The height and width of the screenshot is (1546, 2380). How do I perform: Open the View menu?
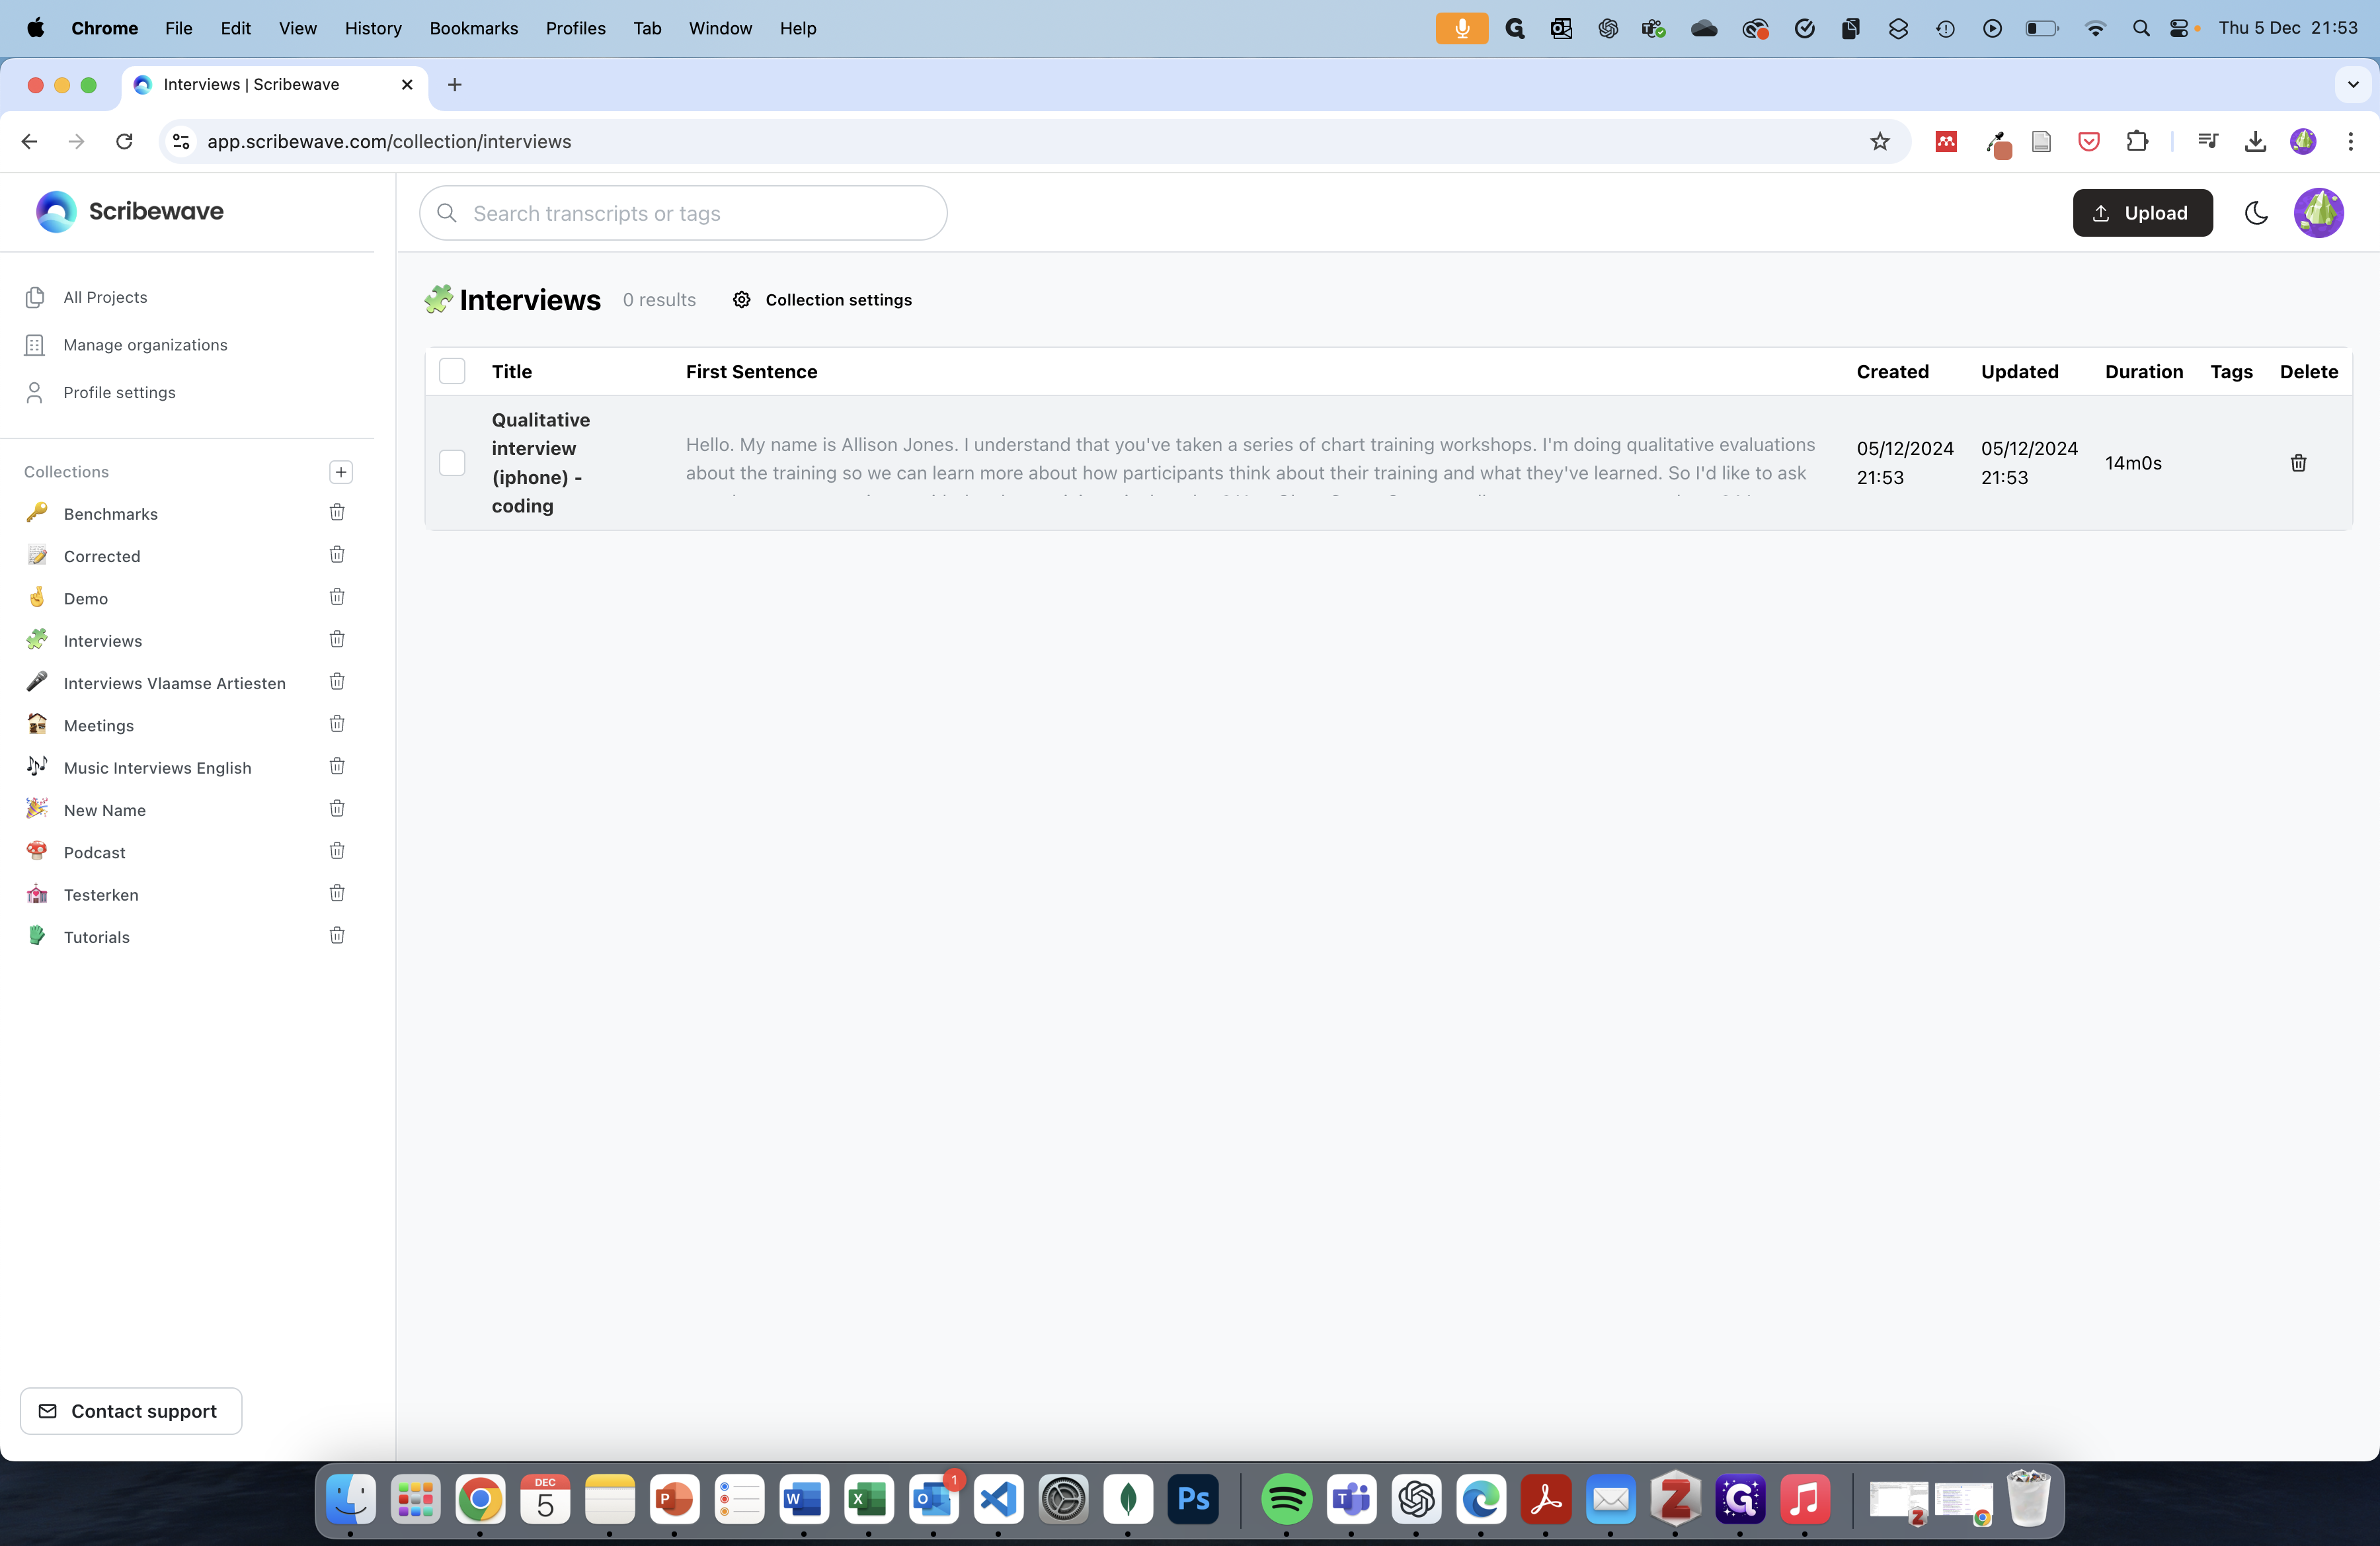pyautogui.click(x=298, y=28)
